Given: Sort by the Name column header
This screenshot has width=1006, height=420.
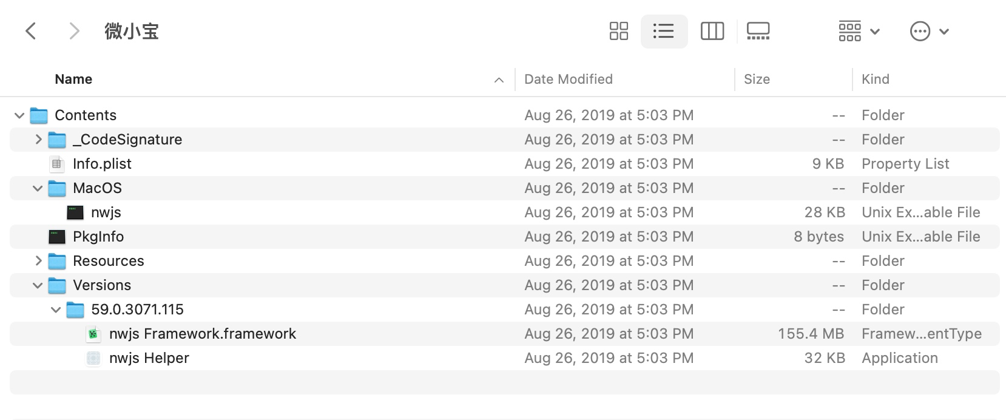Looking at the screenshot, I should (73, 80).
